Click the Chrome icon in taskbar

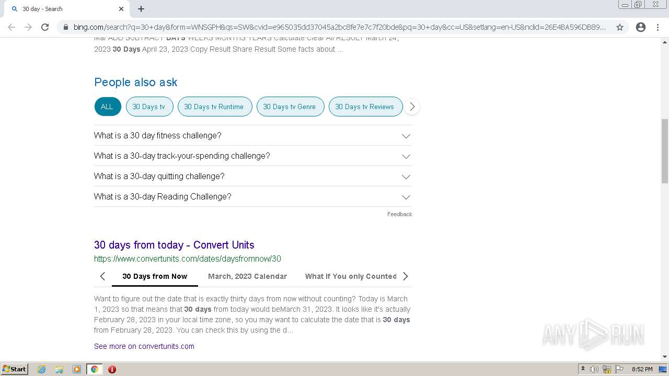[94, 369]
